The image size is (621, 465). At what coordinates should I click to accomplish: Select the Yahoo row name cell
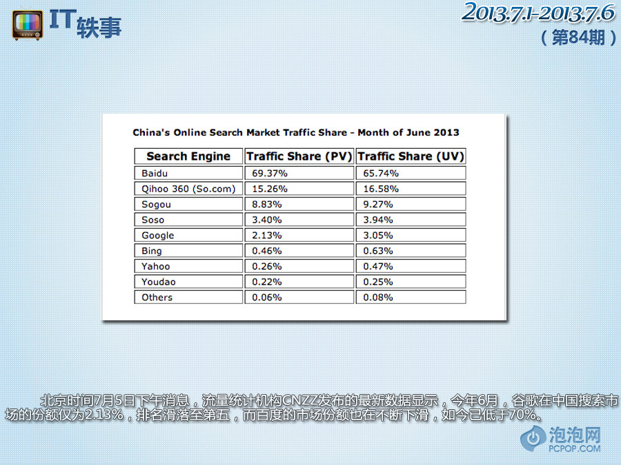tap(188, 266)
